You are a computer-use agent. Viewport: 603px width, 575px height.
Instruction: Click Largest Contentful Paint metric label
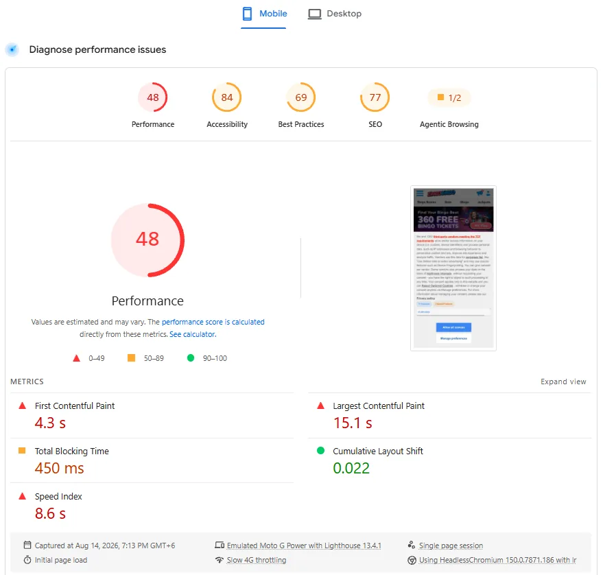click(x=379, y=406)
